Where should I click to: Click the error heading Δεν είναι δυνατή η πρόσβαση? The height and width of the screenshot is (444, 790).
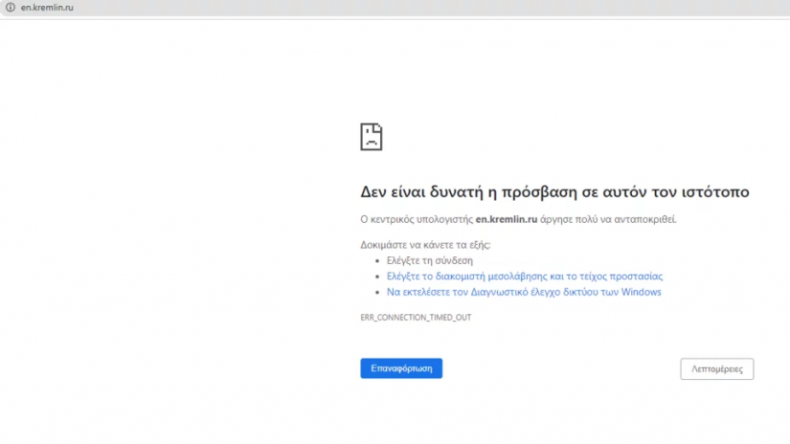click(x=553, y=192)
